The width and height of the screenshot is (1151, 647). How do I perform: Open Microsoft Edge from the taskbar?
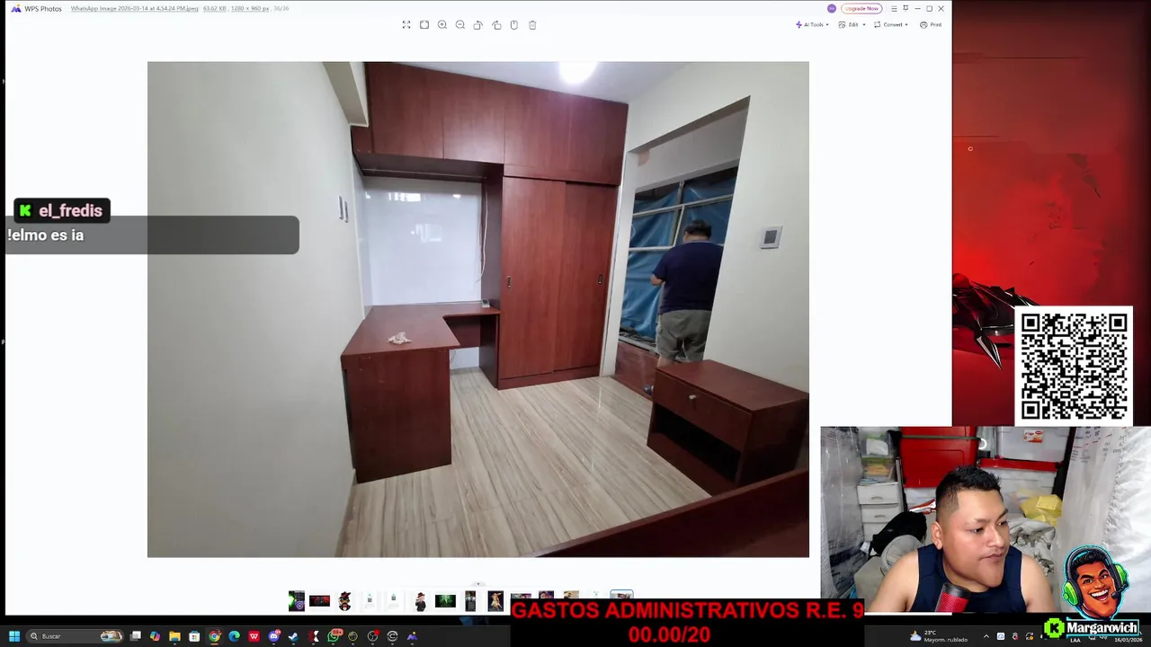[234, 636]
